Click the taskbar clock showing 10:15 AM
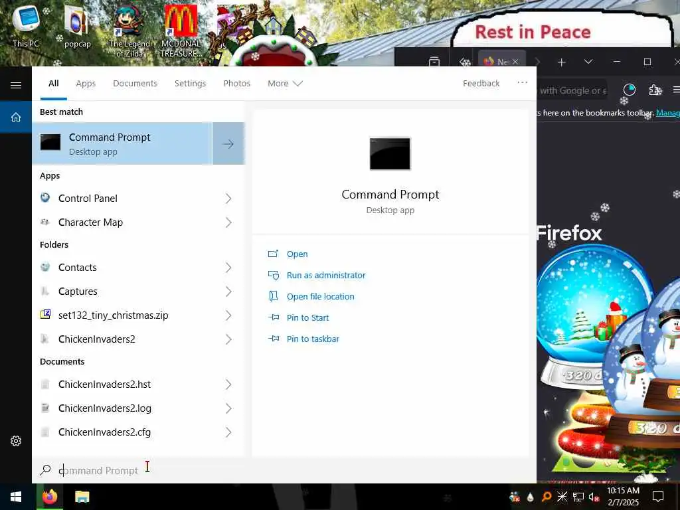 623,497
